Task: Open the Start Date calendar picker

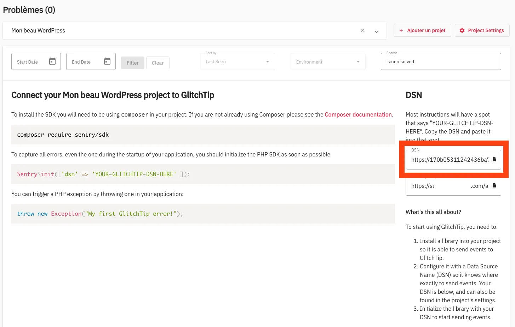Action: (x=52, y=61)
